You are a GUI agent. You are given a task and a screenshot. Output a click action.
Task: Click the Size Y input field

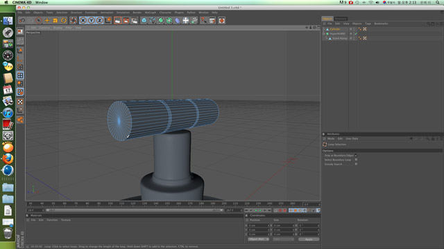pos(284,230)
